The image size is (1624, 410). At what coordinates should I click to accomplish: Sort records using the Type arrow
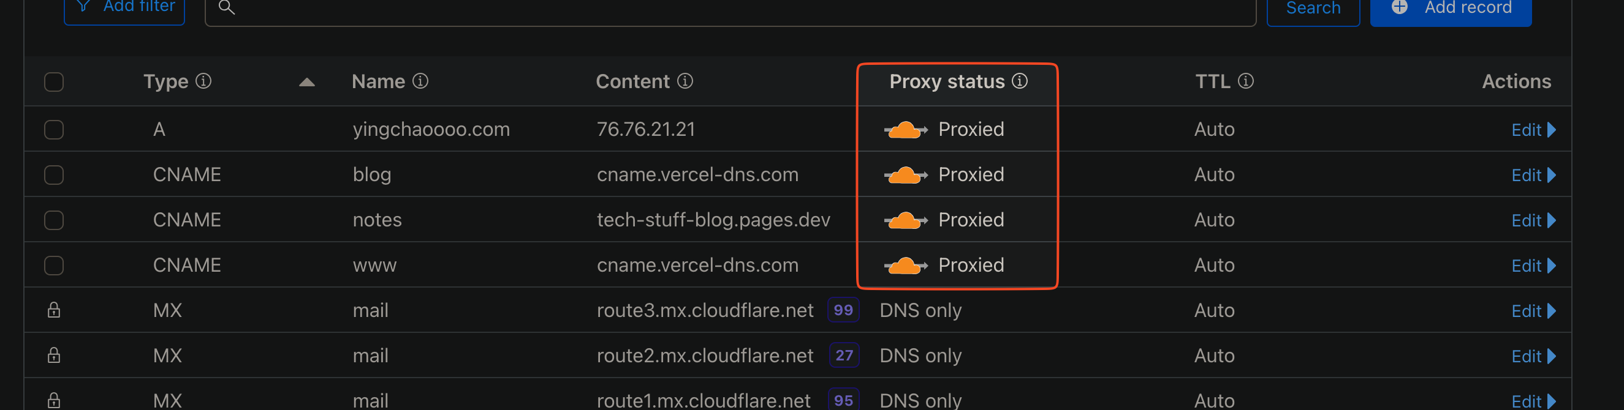(x=307, y=83)
